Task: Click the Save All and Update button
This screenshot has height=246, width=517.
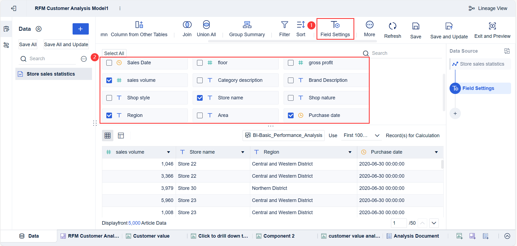Action: [66, 44]
